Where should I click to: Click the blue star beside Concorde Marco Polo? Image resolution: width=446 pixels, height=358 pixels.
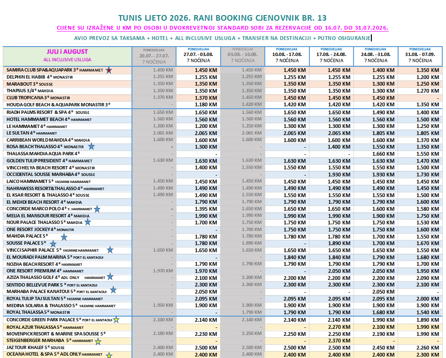pos(97,209)
